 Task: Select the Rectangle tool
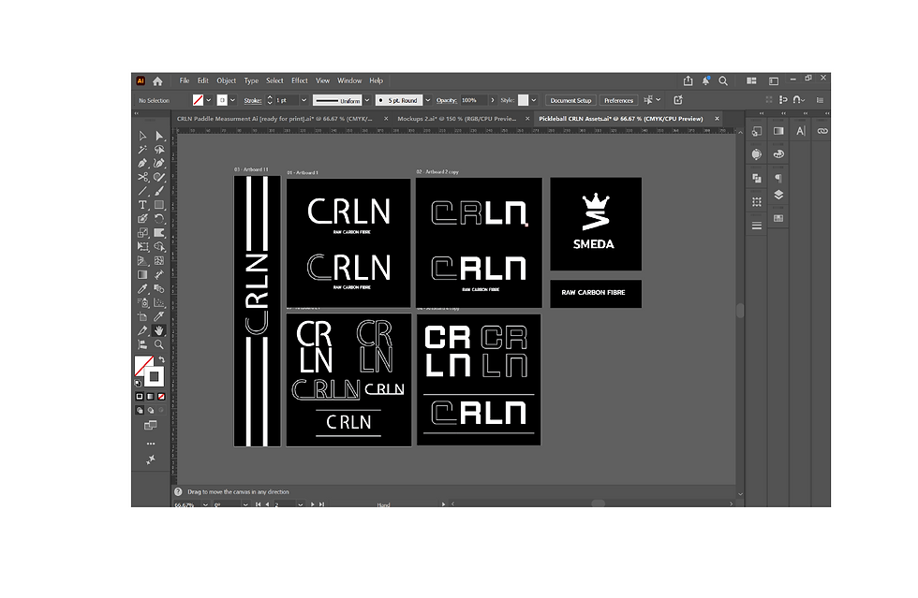pyautogui.click(x=159, y=205)
